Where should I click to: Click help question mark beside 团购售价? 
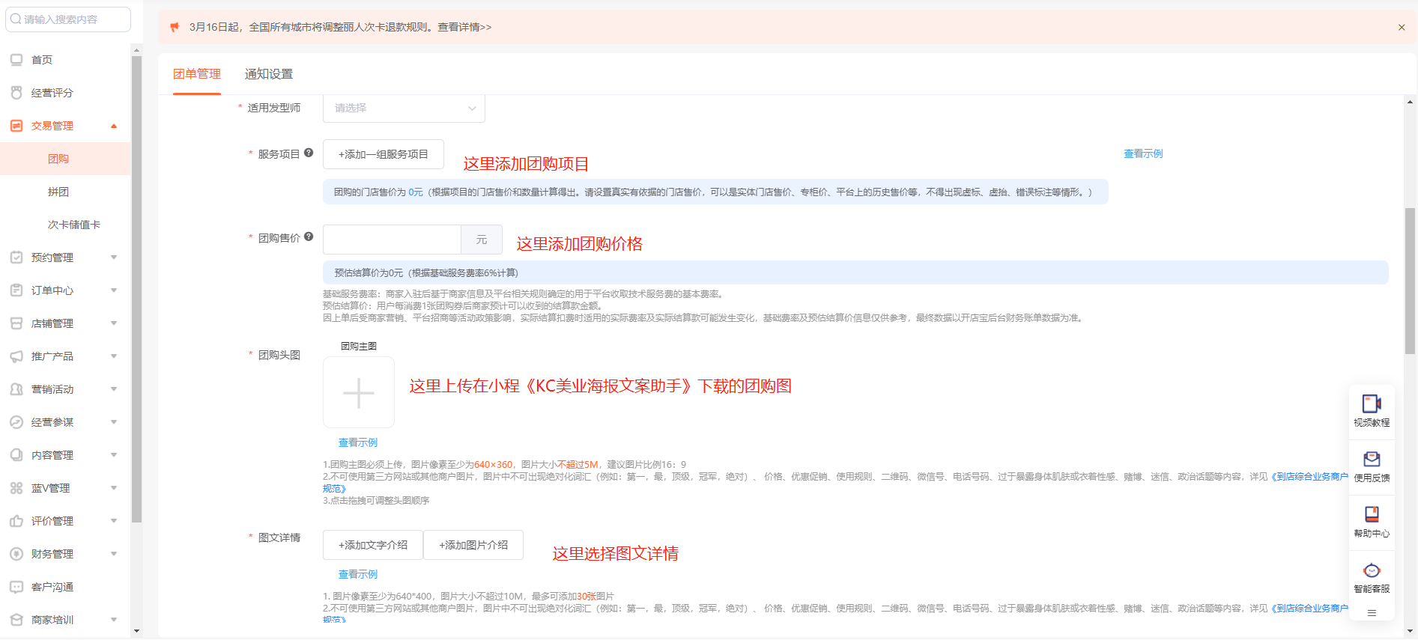coord(309,237)
